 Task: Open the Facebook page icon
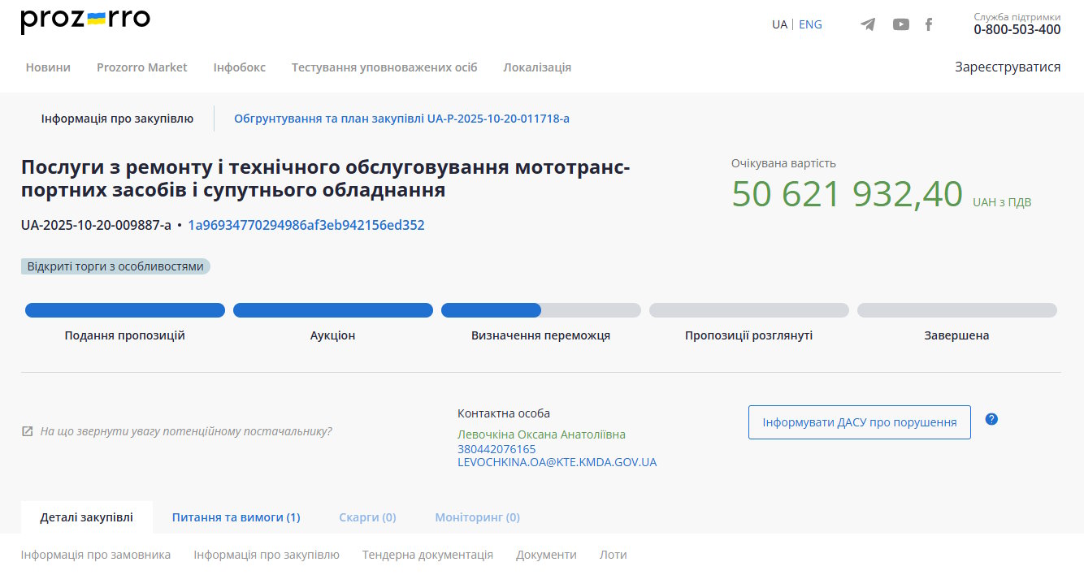pyautogui.click(x=929, y=24)
